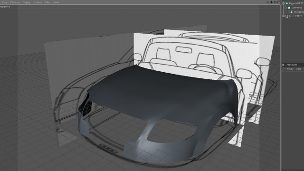Click the Polygon object triangle icon
The height and width of the screenshot is (171, 304).
pyautogui.click(x=291, y=12)
